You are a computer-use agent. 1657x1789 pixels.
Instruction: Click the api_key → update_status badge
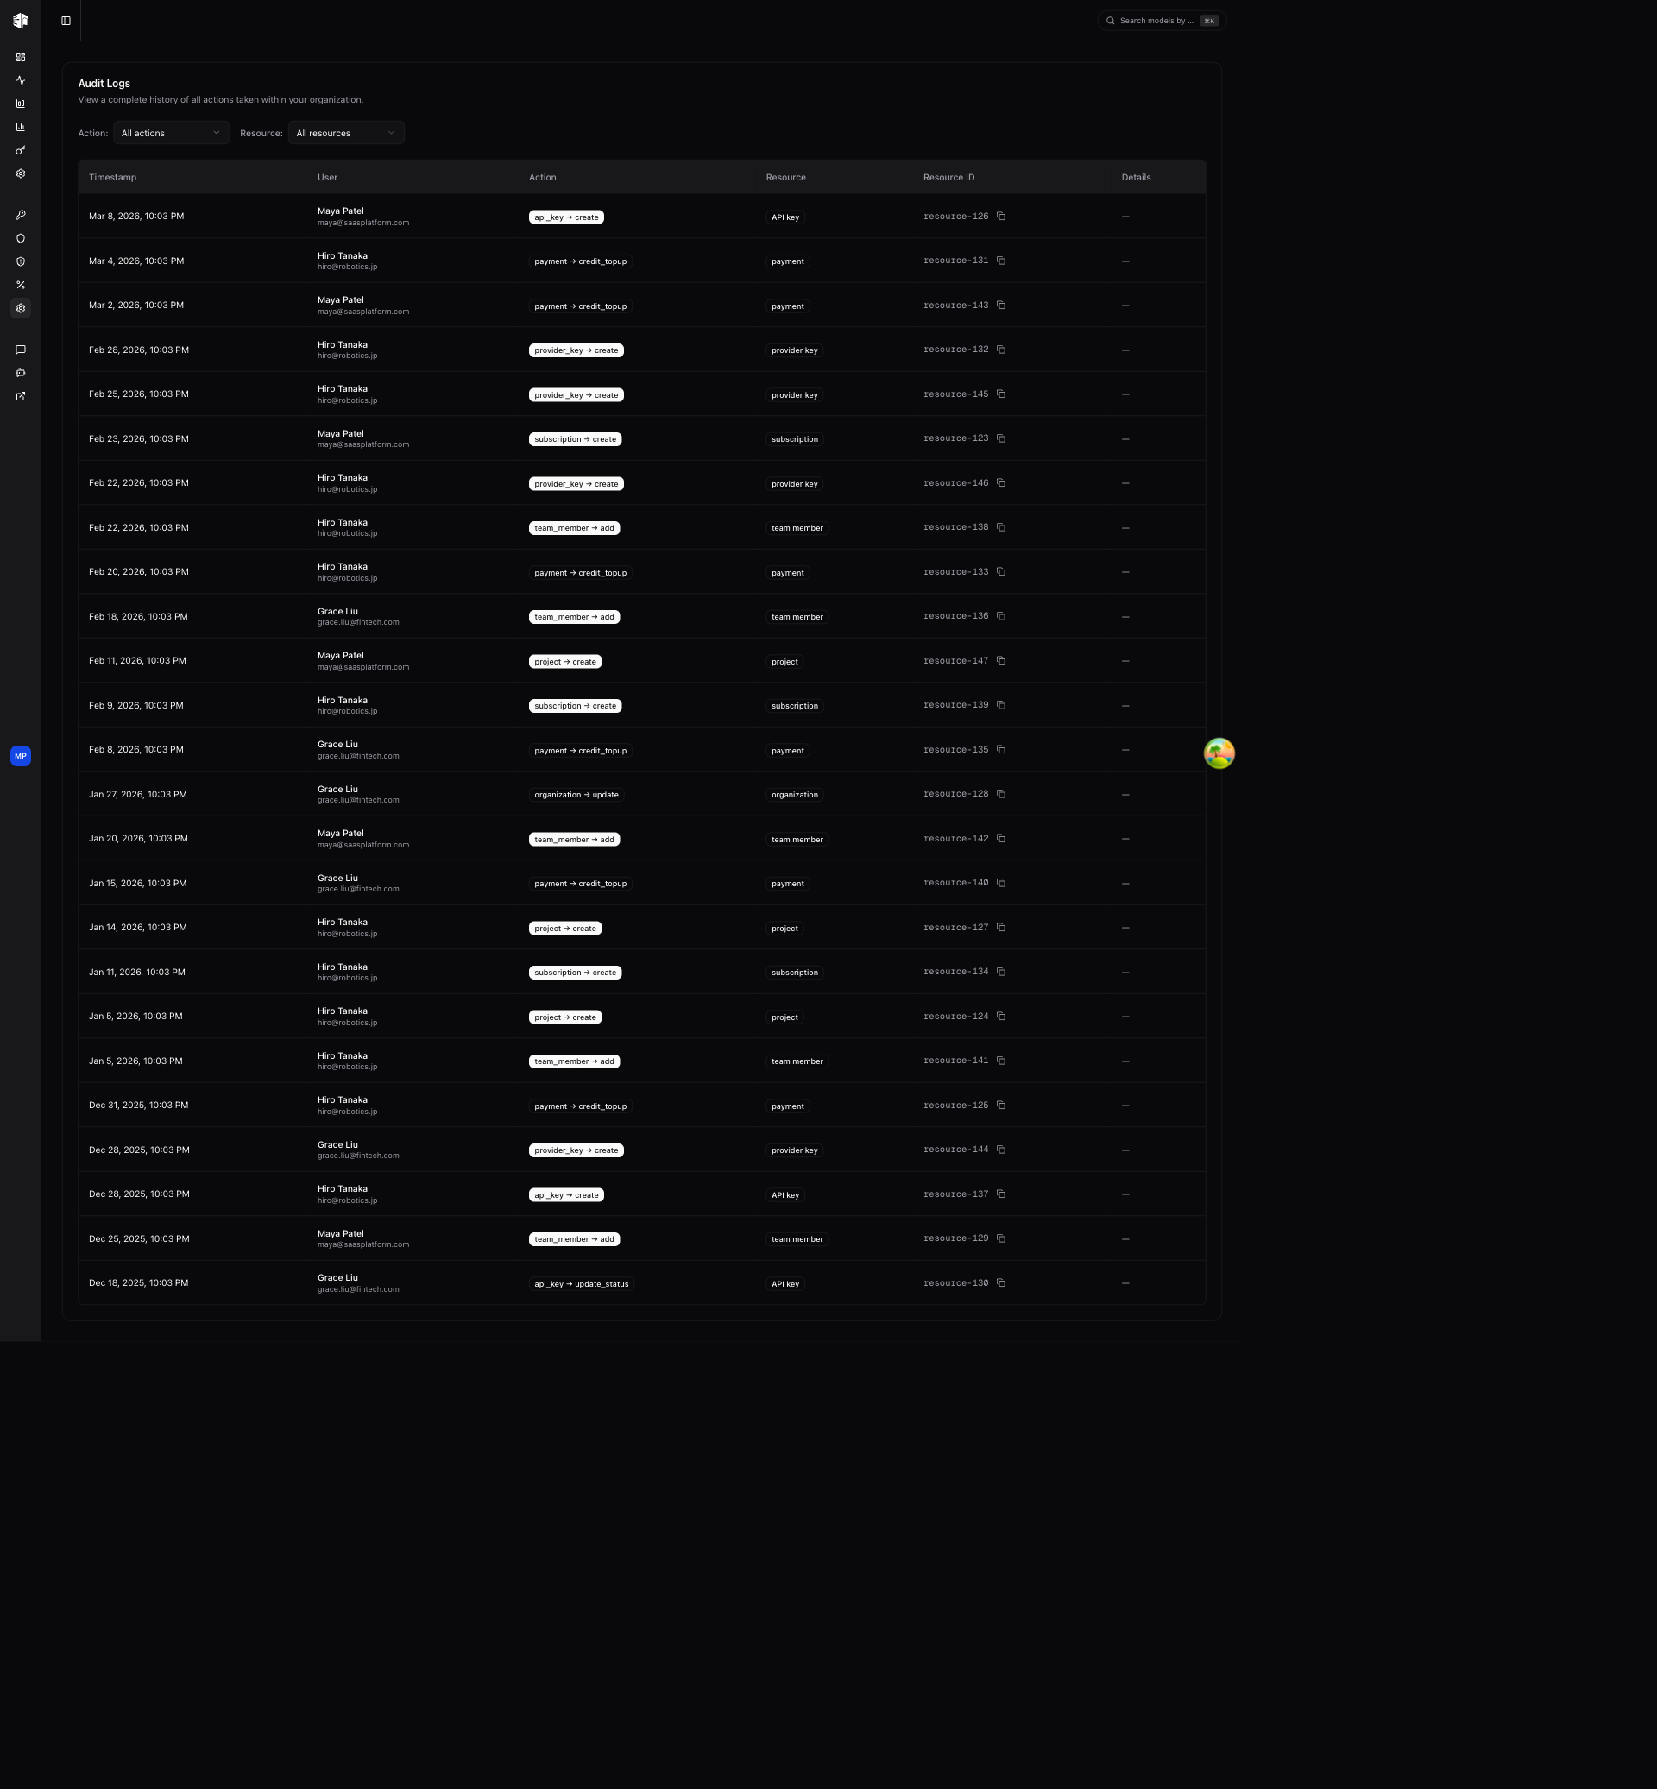(581, 1284)
